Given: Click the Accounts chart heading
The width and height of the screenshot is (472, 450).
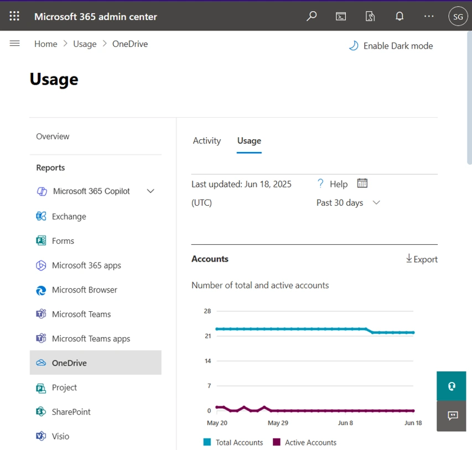Looking at the screenshot, I should click(x=210, y=259).
